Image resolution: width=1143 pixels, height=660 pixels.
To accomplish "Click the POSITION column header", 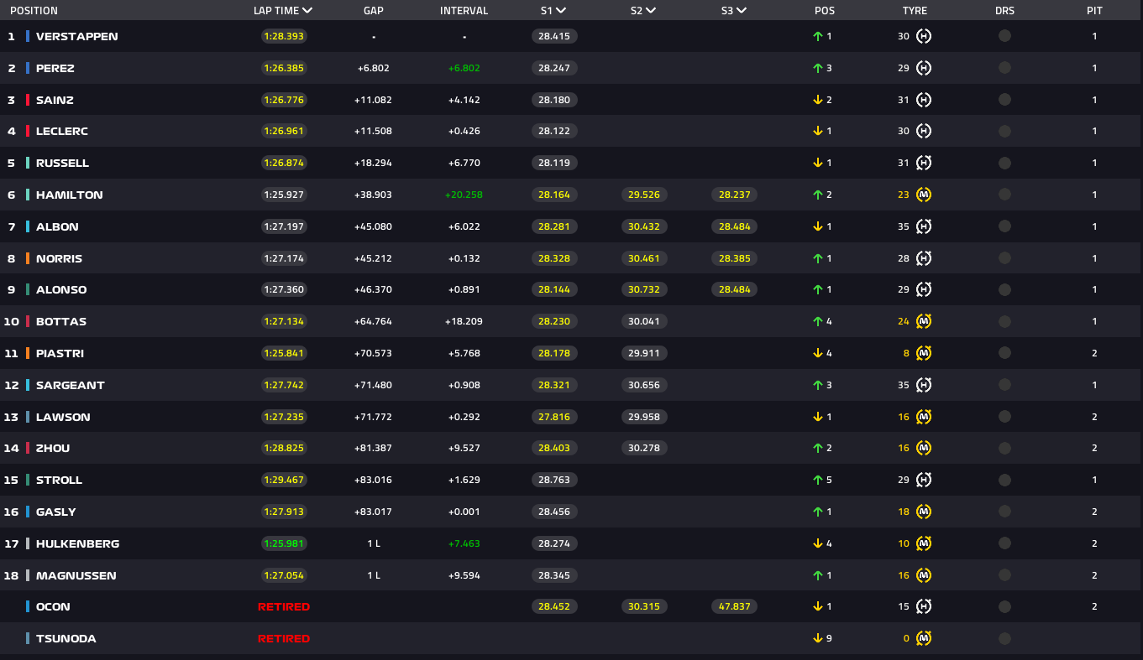I will click(34, 11).
